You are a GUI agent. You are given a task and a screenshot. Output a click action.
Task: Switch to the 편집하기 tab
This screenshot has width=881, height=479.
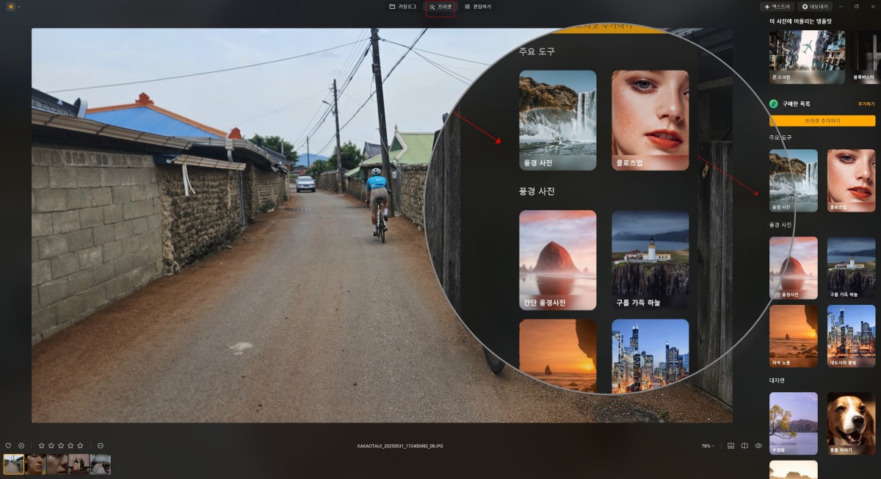(x=478, y=7)
